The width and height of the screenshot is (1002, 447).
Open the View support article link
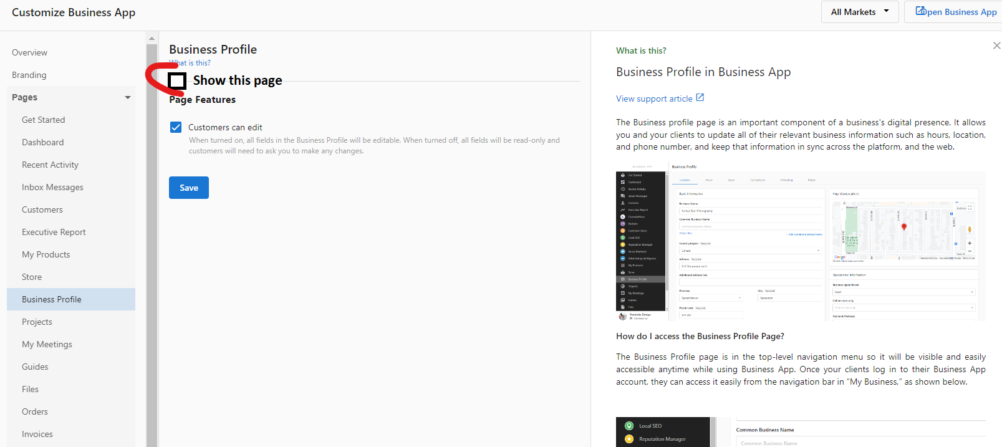(x=654, y=99)
